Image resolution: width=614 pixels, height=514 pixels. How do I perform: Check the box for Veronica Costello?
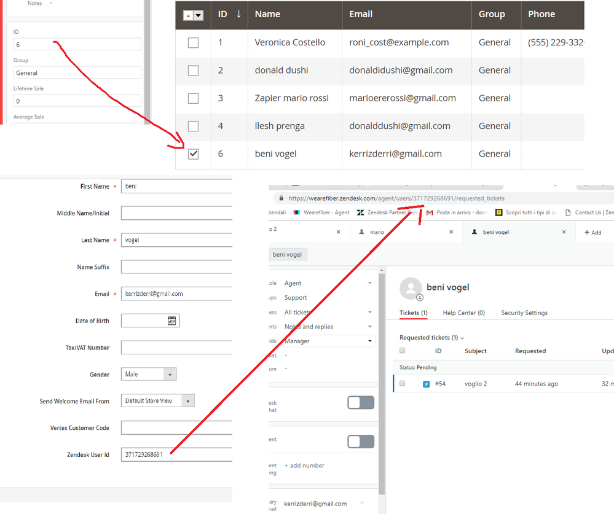click(x=193, y=42)
